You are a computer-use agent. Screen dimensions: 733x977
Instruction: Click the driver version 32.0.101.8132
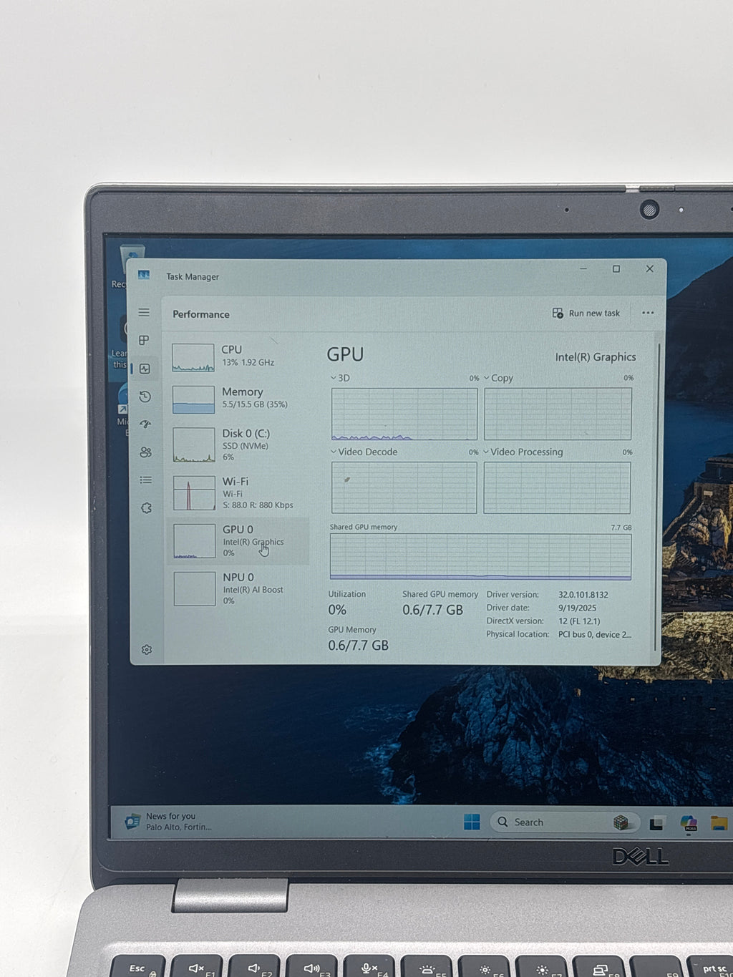point(583,595)
